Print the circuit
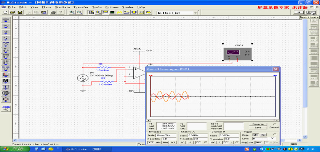The image size is (320, 152). point(53,13)
